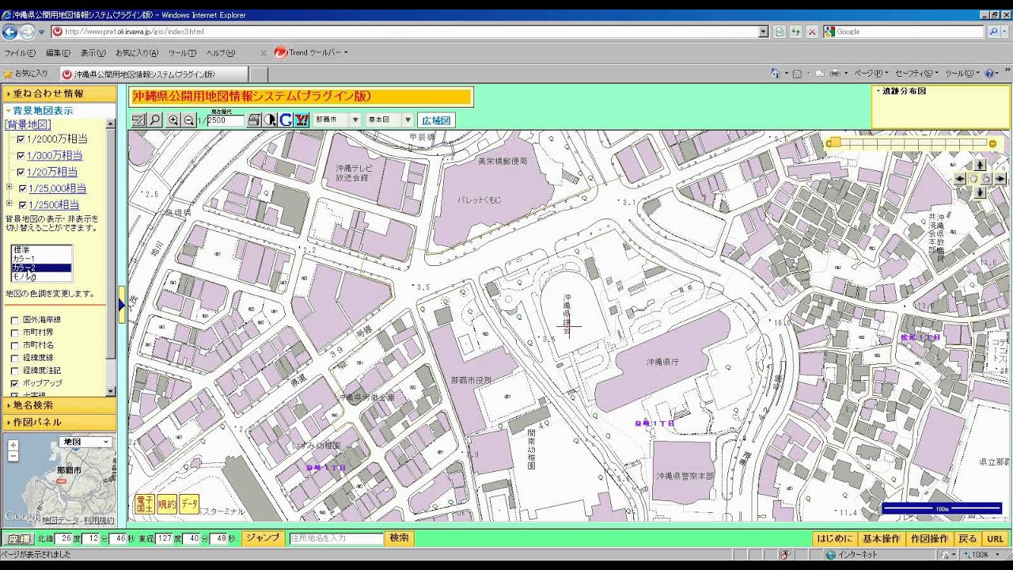Uncheck the 1/2000万相当 layer checkbox
The height and width of the screenshot is (570, 1013).
point(21,139)
